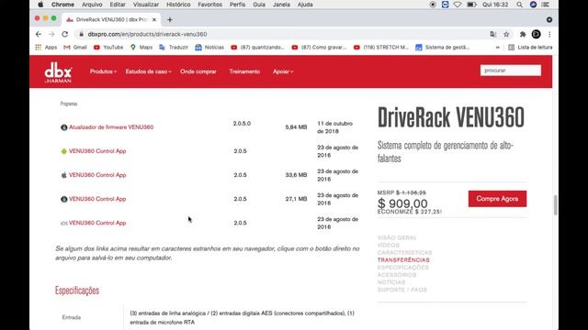Open the Sistema de gestã... bookmark
Screen dimensions: 588x330
(443, 48)
